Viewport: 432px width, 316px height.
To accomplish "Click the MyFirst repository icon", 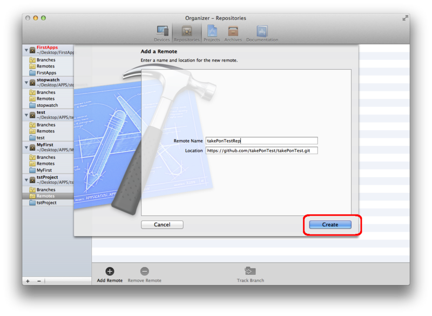I will coord(32,147).
